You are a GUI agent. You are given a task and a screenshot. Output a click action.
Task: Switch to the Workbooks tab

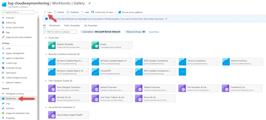click(x=55, y=26)
